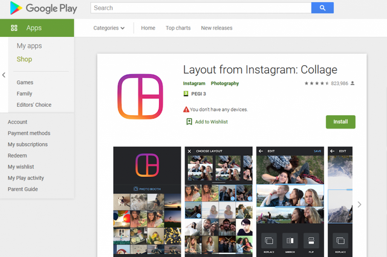Open Payment methods link
The image size is (387, 257).
click(x=29, y=133)
